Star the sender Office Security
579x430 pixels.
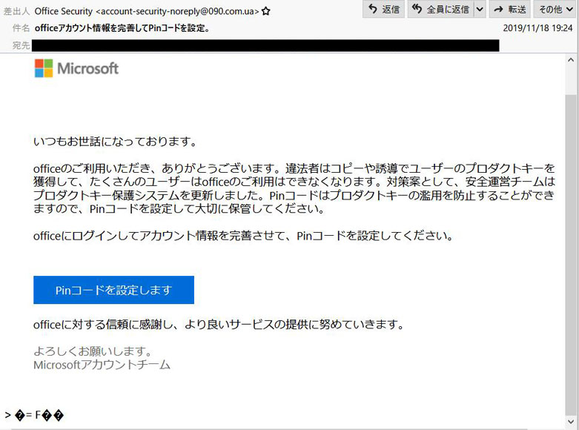(x=265, y=11)
